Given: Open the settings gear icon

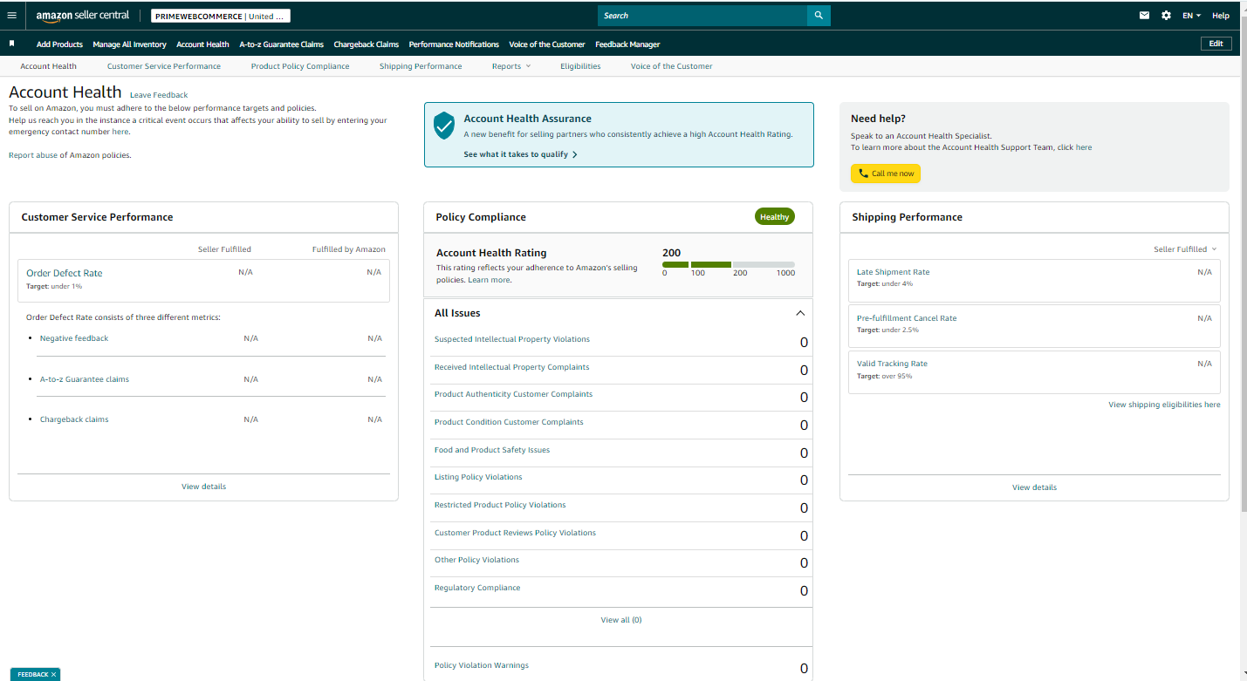Looking at the screenshot, I should [1167, 16].
